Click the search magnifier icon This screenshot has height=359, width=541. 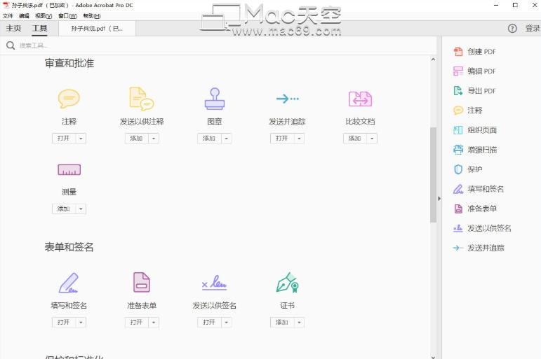11,45
